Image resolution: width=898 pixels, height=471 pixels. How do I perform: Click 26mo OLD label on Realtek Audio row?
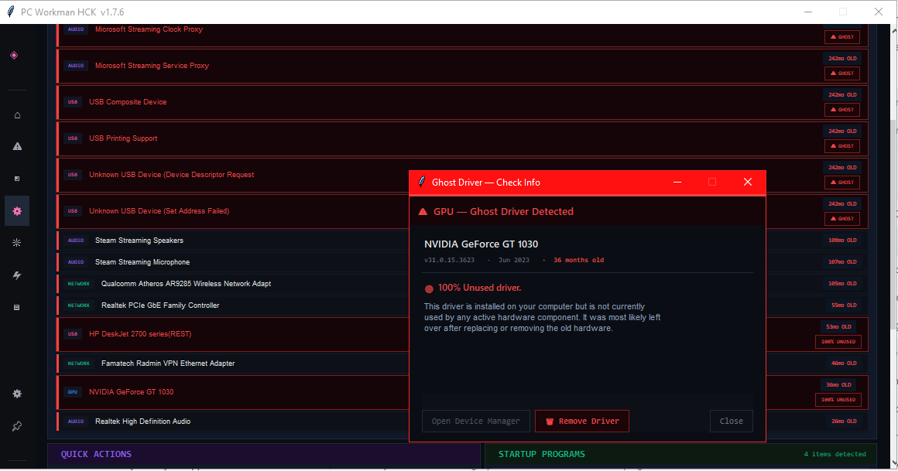click(x=844, y=422)
